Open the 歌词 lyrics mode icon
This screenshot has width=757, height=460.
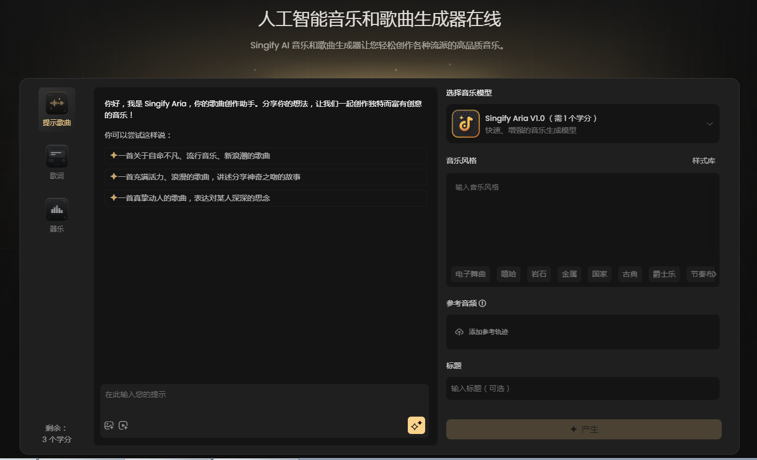(x=56, y=156)
